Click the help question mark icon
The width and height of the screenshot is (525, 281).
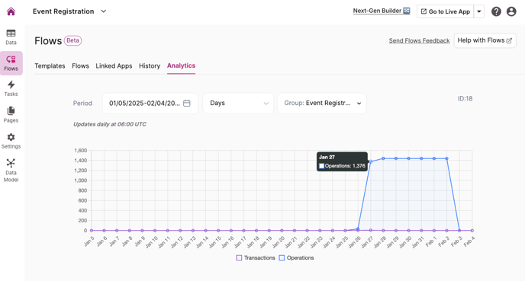click(x=496, y=11)
